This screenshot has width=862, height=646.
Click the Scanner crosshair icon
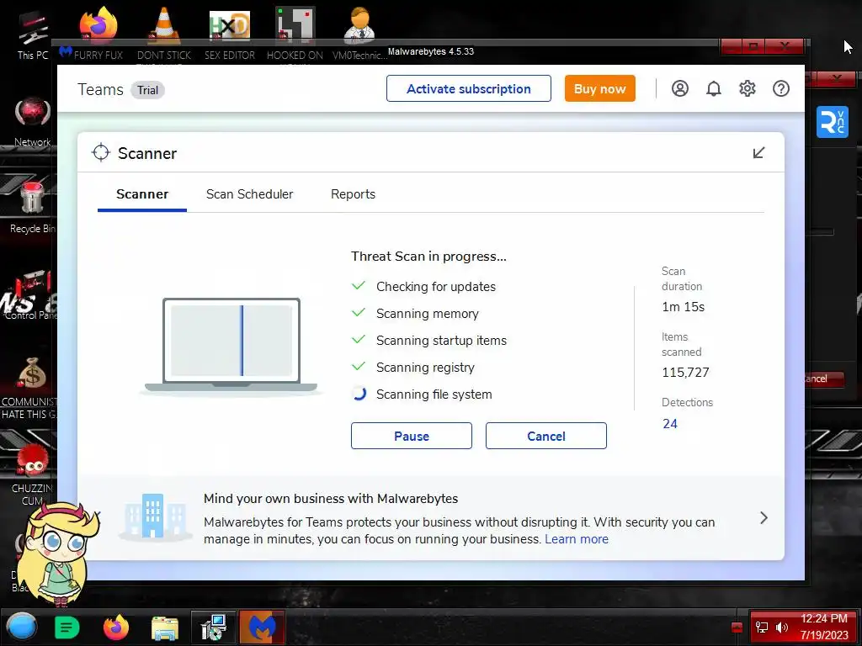point(101,153)
